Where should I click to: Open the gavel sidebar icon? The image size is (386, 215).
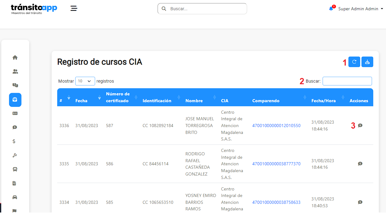coord(15,155)
